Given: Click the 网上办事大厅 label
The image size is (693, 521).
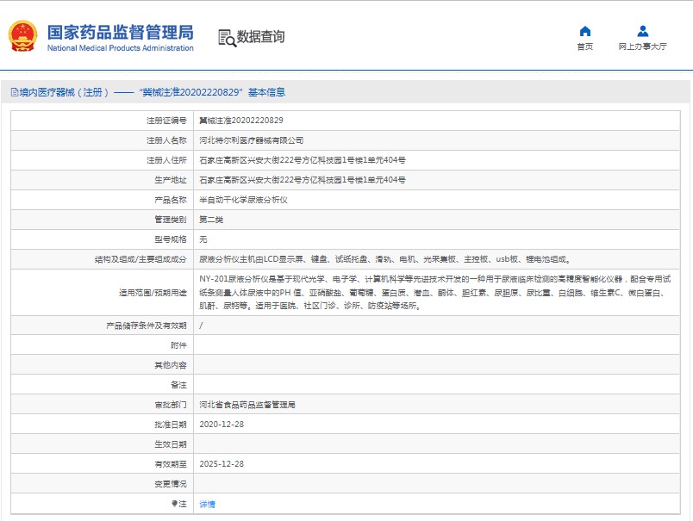Looking at the screenshot, I should pyautogui.click(x=643, y=47).
